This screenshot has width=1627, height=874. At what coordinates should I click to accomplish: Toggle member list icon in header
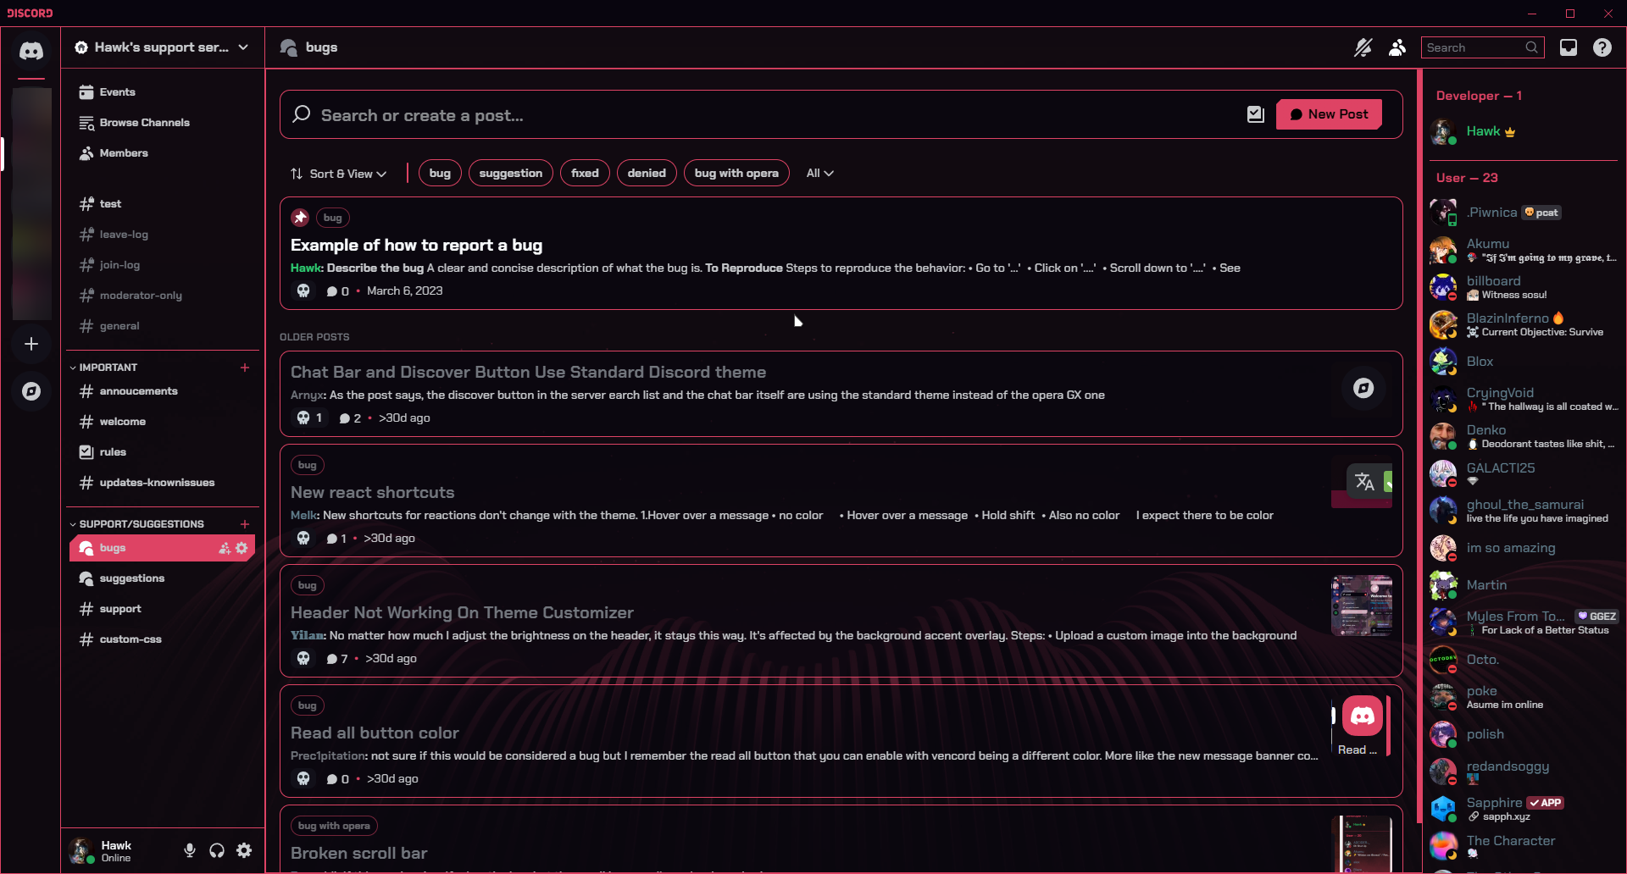click(x=1397, y=47)
